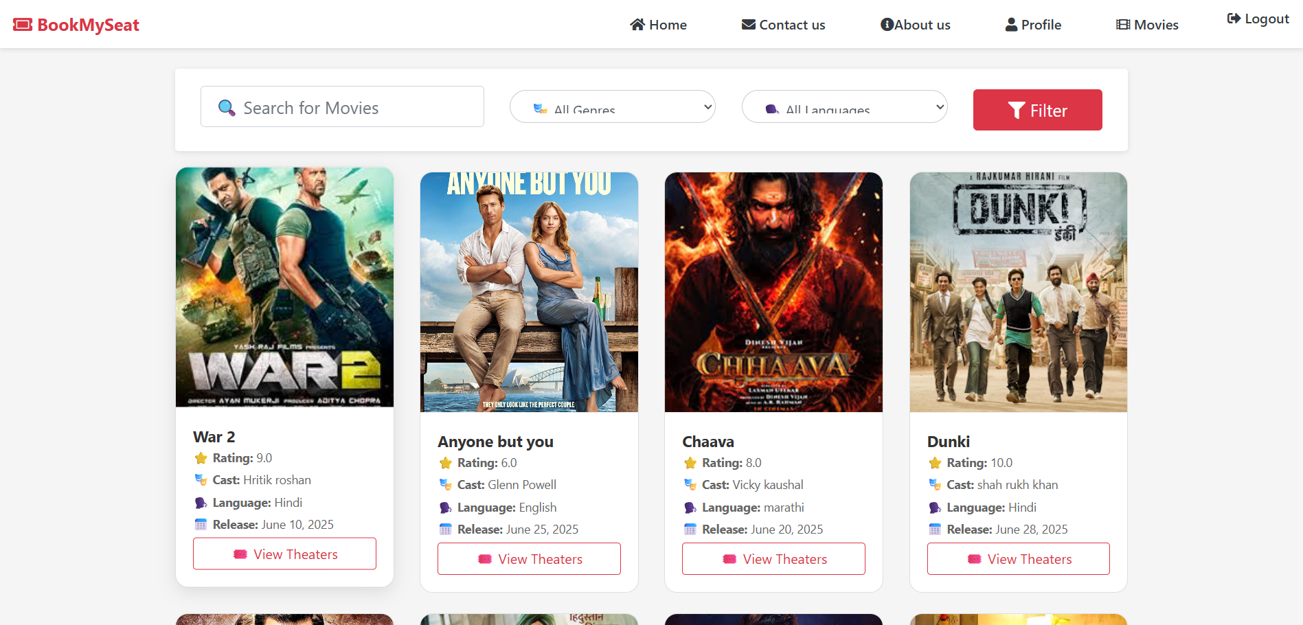The image size is (1303, 625).
Task: Open the Dunki movie poster
Action: [1019, 292]
